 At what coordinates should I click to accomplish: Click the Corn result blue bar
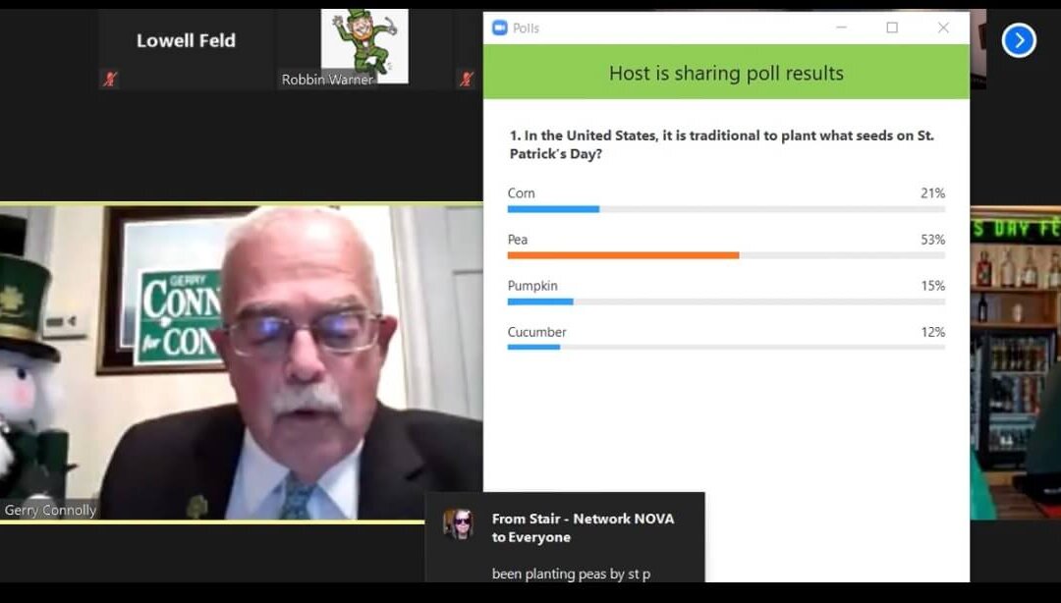(553, 209)
